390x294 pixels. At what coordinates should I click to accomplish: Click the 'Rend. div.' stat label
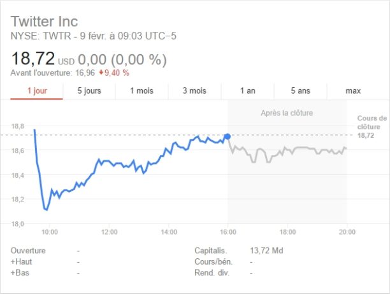pos(211,273)
